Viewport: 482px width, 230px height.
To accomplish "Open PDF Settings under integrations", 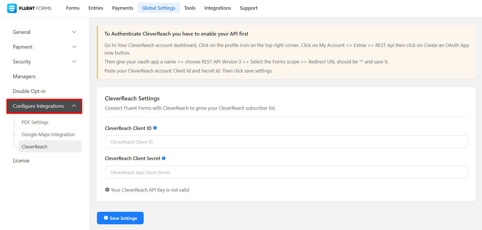I will coord(35,122).
